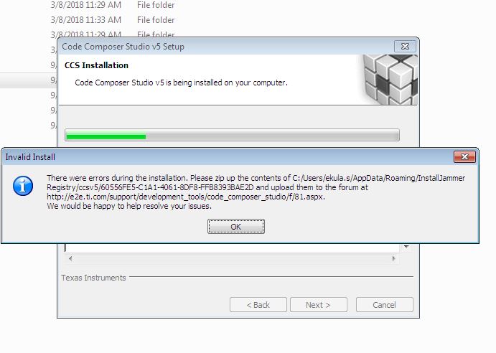Click the left arrow of horizontal scrollbar
The width and height of the screenshot is (496, 353).
pos(70,258)
